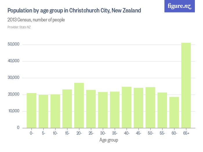Click the 50,000 y-axis label
Viewport: 203px width, 152px height.
[14, 45]
